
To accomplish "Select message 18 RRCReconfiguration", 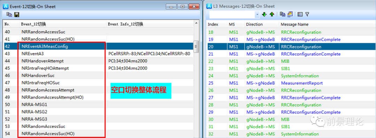I will (291, 32).
